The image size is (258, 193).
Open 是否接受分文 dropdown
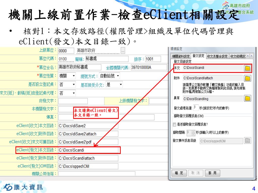coord(114,84)
